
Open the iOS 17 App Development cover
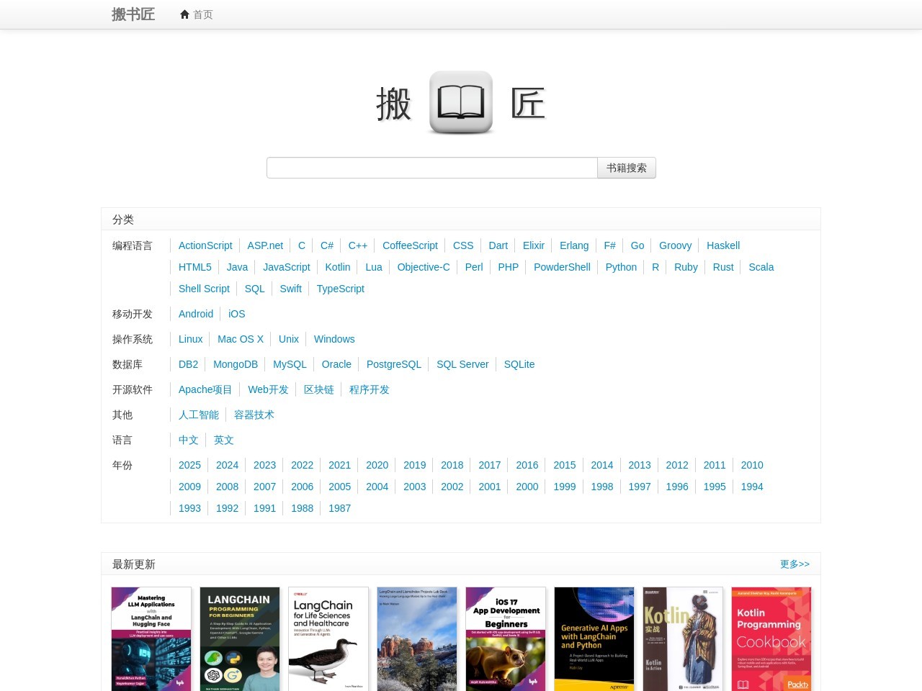click(x=506, y=638)
